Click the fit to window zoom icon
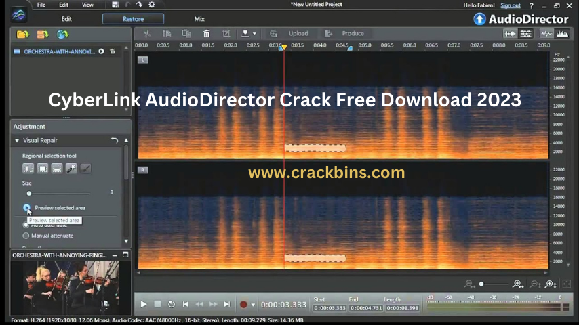Image resolution: width=579 pixels, height=325 pixels. click(x=566, y=284)
